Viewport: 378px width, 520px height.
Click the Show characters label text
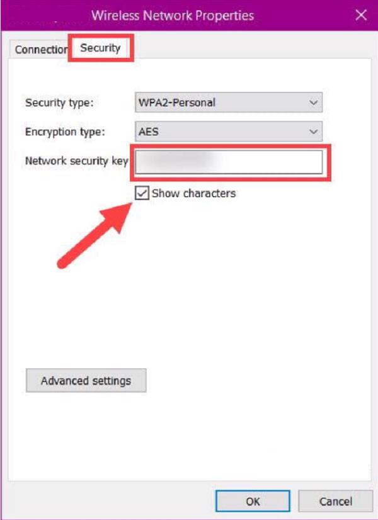[193, 193]
